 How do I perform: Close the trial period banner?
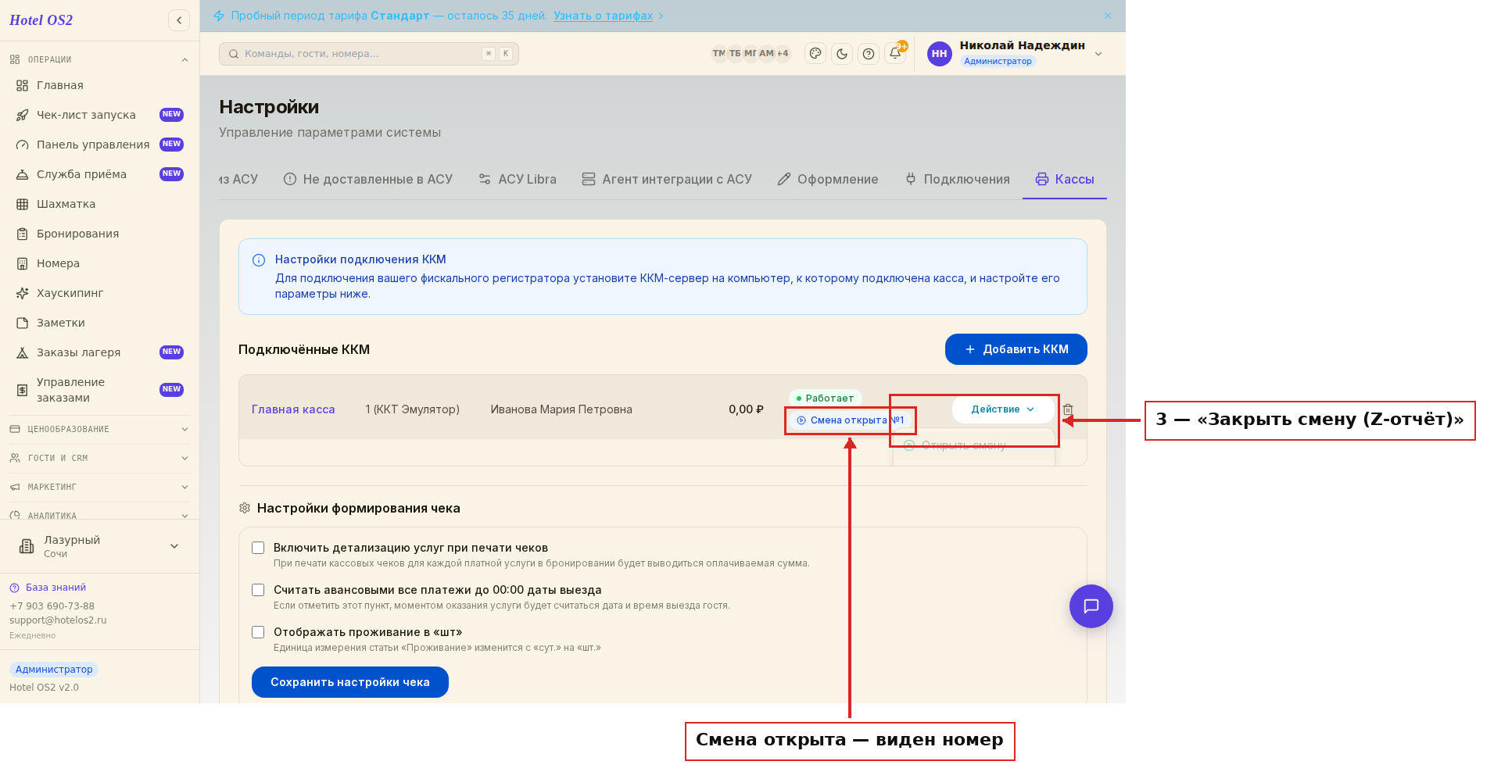click(x=1108, y=16)
